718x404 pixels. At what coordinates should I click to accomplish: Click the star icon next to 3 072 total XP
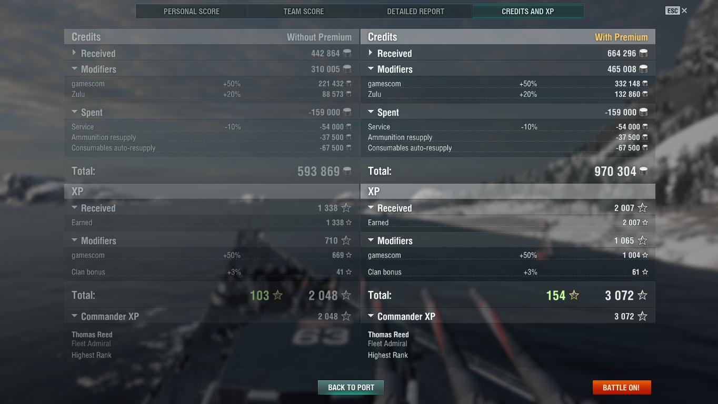click(x=642, y=295)
